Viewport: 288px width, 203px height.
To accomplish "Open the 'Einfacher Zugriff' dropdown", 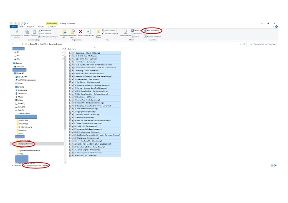I will pos(110,34).
